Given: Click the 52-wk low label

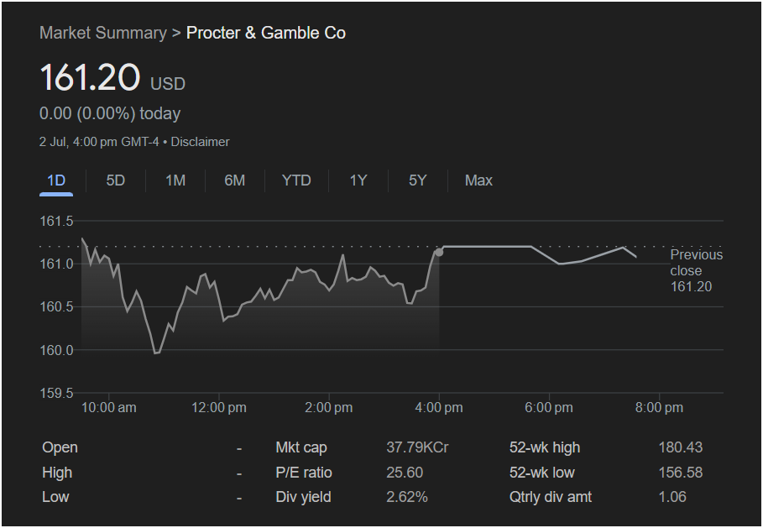Looking at the screenshot, I should pyautogui.click(x=541, y=473).
